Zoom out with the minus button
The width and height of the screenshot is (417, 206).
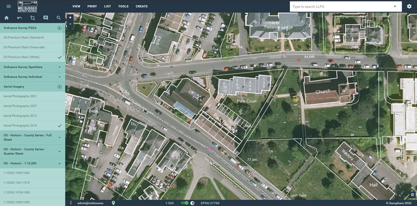pos(70,24)
